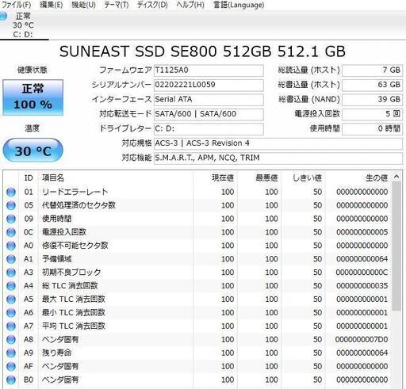Click the 最悪値 column header

[259, 178]
